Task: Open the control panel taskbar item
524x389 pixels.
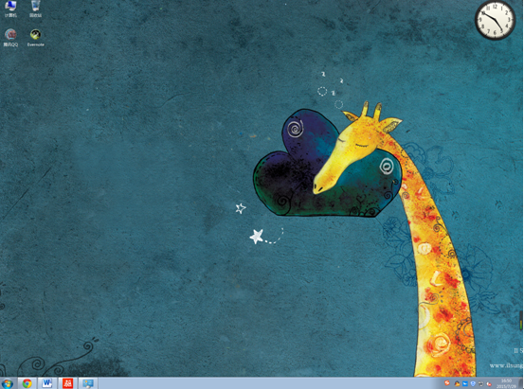Action: 88,383
